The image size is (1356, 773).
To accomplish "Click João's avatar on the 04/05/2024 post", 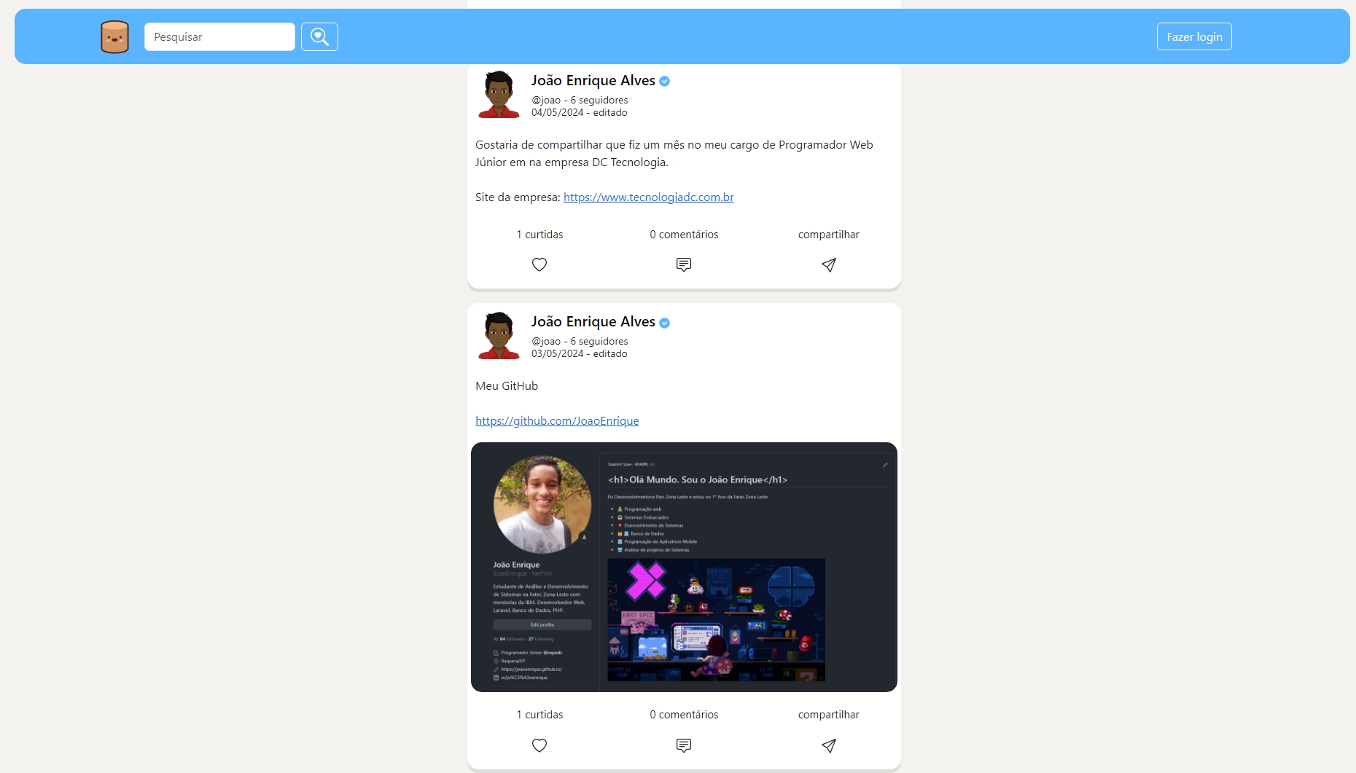I will click(499, 95).
